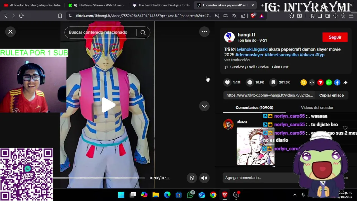Click Copiar enlace button
Image resolution: width=357 pixels, height=201 pixels.
click(x=331, y=95)
